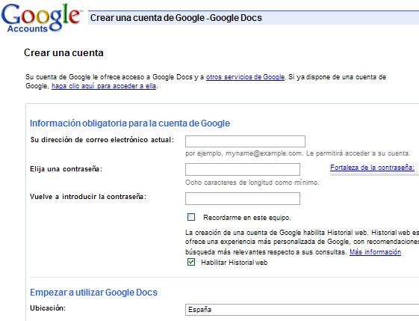Screen dimensions: 419x321
Task: Click the Empezar a utilizar Google Docs heading
Action: point(93,293)
